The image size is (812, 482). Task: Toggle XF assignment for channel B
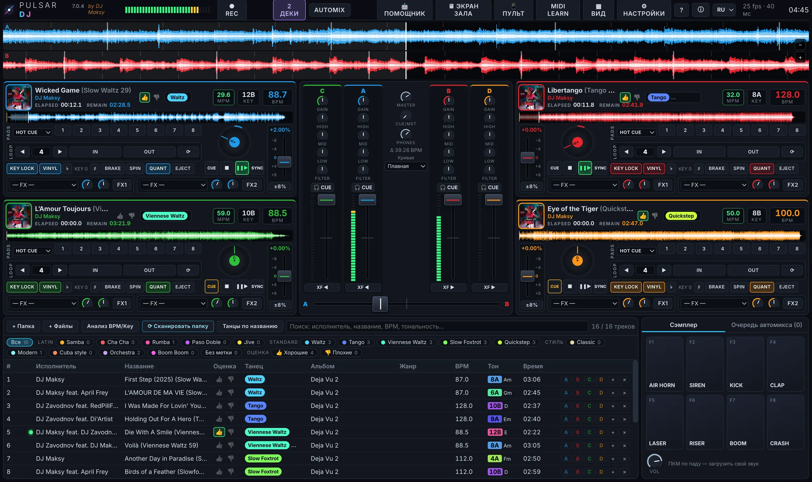448,287
